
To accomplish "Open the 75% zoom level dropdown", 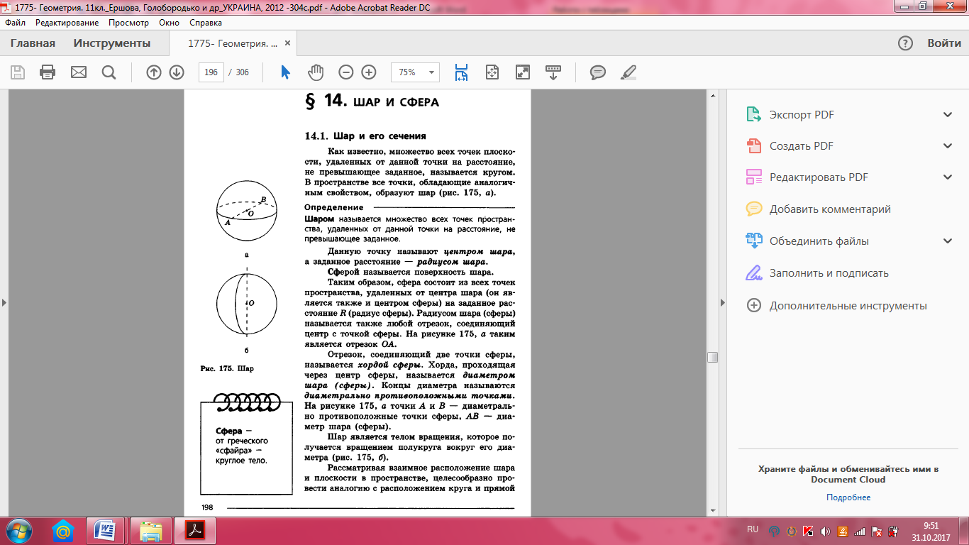I will point(431,72).
